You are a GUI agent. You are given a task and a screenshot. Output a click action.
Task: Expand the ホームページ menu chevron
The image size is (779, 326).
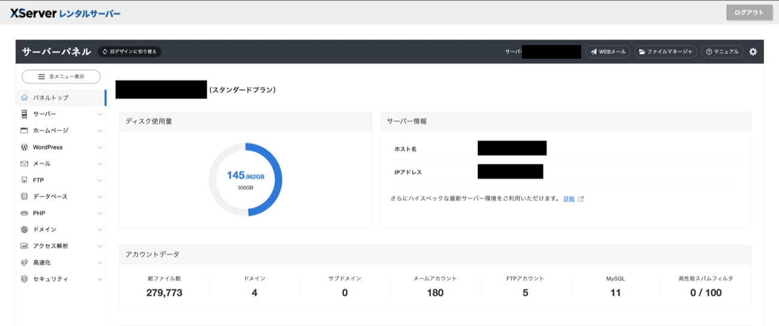coord(99,130)
